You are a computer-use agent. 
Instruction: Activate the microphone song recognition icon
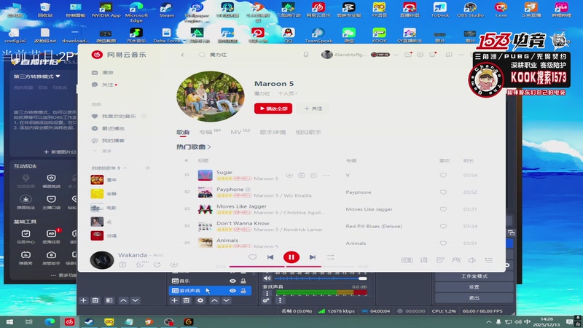tap(306, 55)
